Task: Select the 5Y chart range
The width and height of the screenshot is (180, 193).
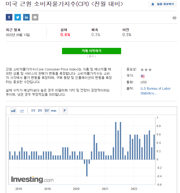Action: pyautogui.click(x=47, y=111)
